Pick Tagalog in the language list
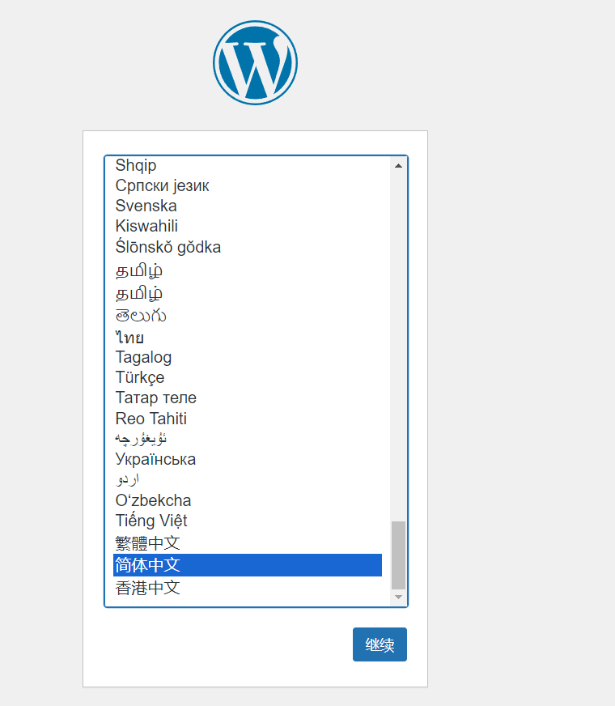615x706 pixels. point(143,357)
